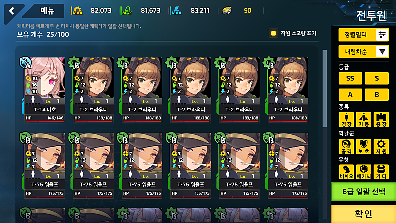Filter by 보호 defender role icon
This screenshot has width=396, height=223.
point(364,146)
